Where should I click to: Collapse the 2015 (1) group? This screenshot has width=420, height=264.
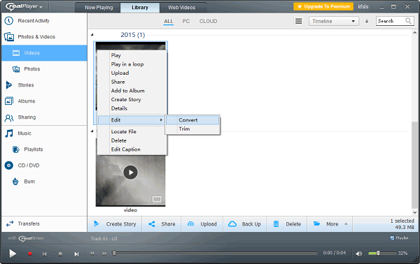(x=92, y=35)
